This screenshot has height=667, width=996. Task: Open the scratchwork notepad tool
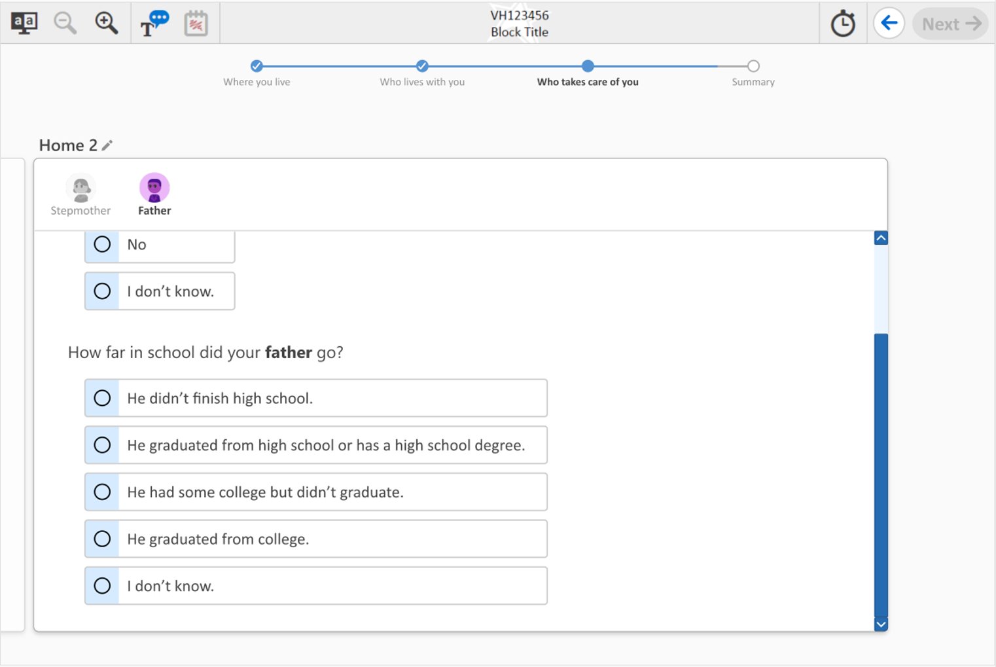(196, 24)
